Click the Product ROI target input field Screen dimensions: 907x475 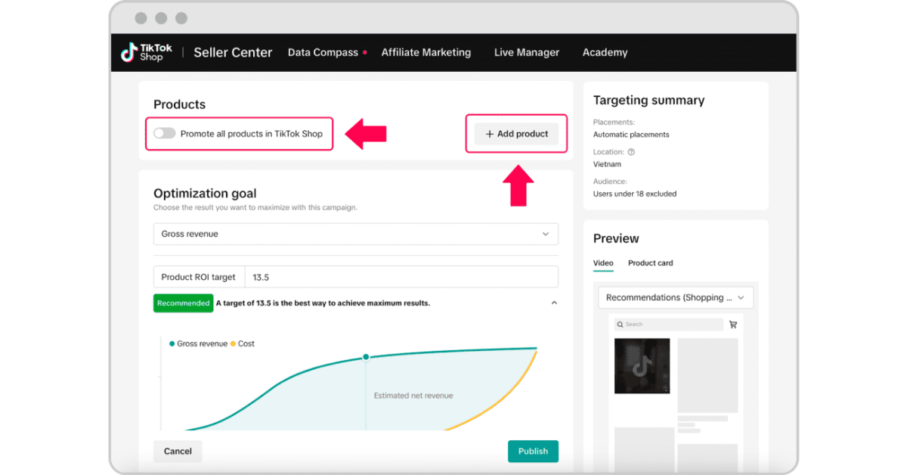coord(401,277)
